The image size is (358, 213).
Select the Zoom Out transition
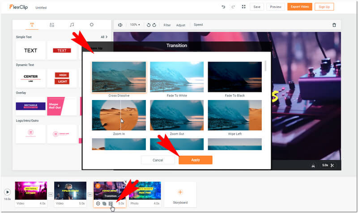tap(177, 115)
